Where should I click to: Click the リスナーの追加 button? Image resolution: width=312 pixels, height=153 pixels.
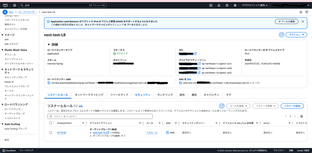click(292, 106)
